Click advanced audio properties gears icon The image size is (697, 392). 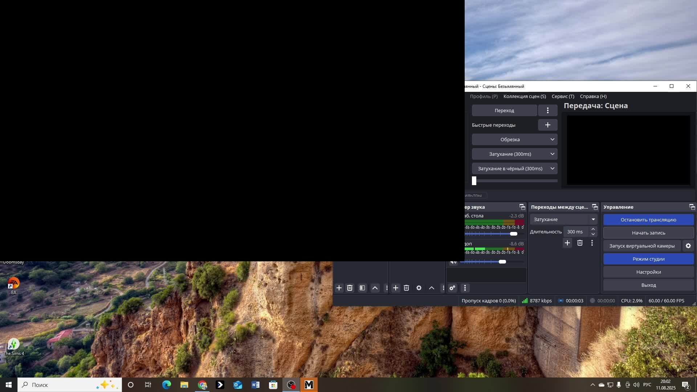pyautogui.click(x=452, y=288)
